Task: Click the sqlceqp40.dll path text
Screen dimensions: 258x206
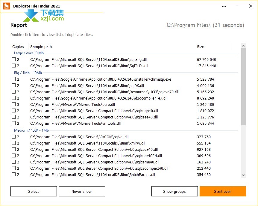Action: (94, 111)
